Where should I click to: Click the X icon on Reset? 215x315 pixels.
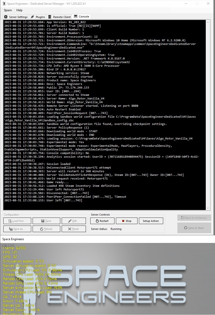tap(70, 229)
